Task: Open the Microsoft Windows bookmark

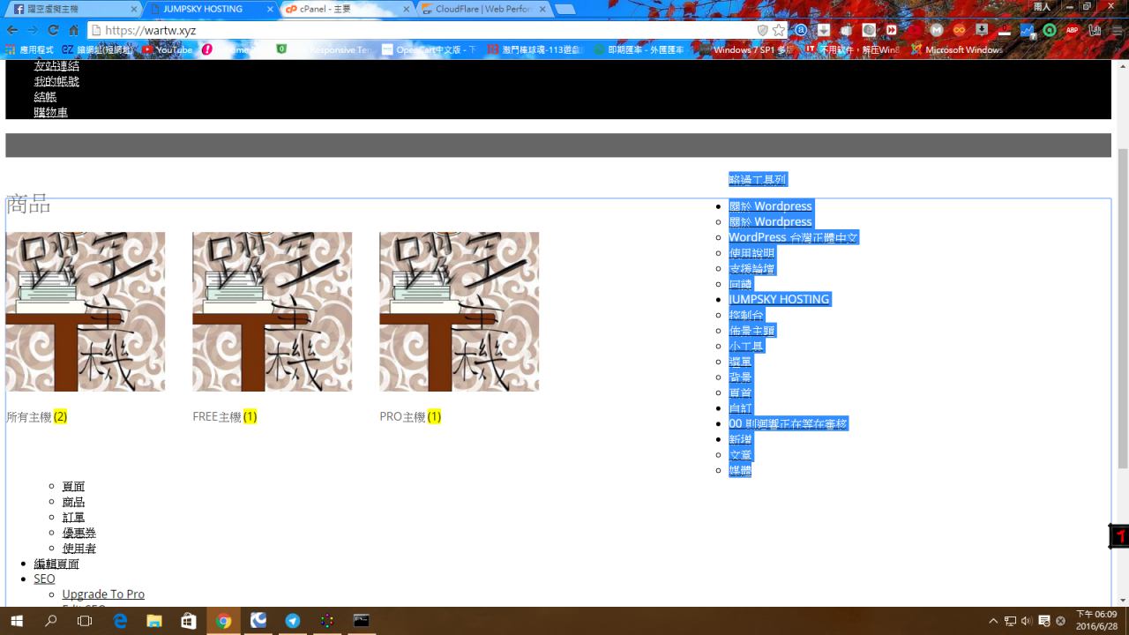Action: (x=957, y=49)
